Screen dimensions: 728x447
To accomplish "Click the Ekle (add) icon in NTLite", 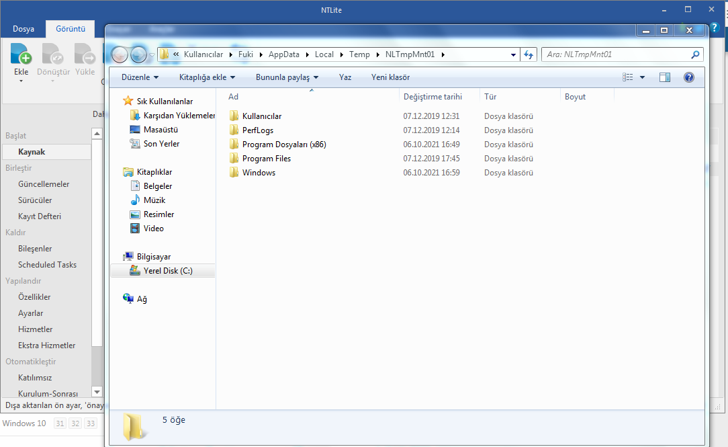I will point(21,54).
